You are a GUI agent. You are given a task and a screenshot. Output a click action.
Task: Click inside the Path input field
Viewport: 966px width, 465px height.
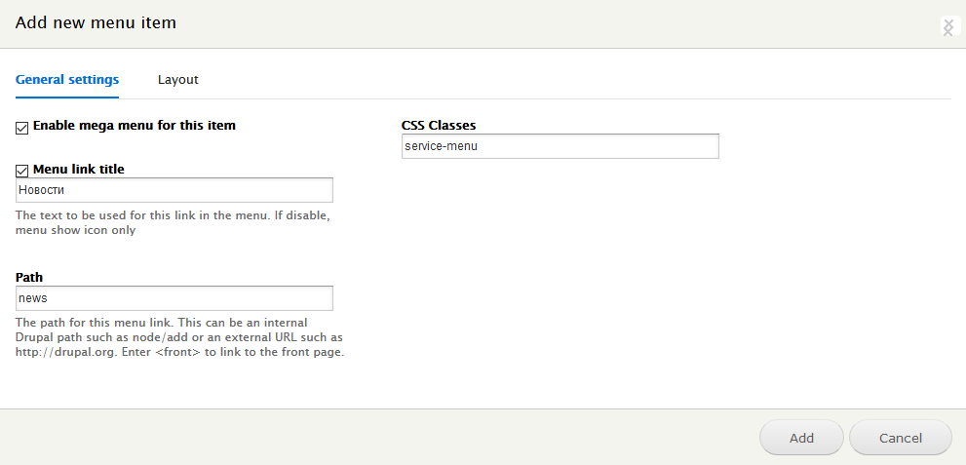pyautogui.click(x=174, y=298)
